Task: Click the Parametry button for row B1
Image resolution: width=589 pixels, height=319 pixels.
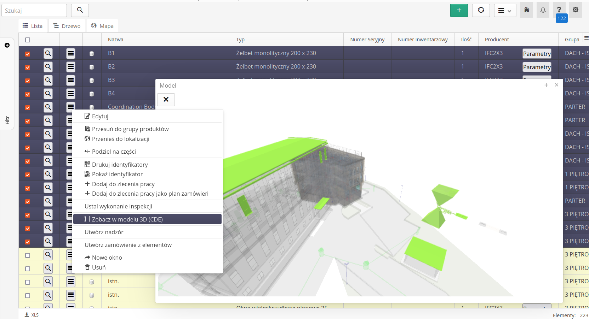Action: [537, 54]
